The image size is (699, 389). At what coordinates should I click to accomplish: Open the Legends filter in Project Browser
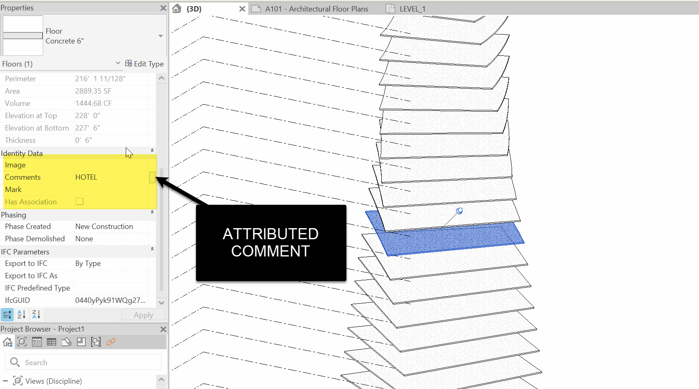(37, 342)
